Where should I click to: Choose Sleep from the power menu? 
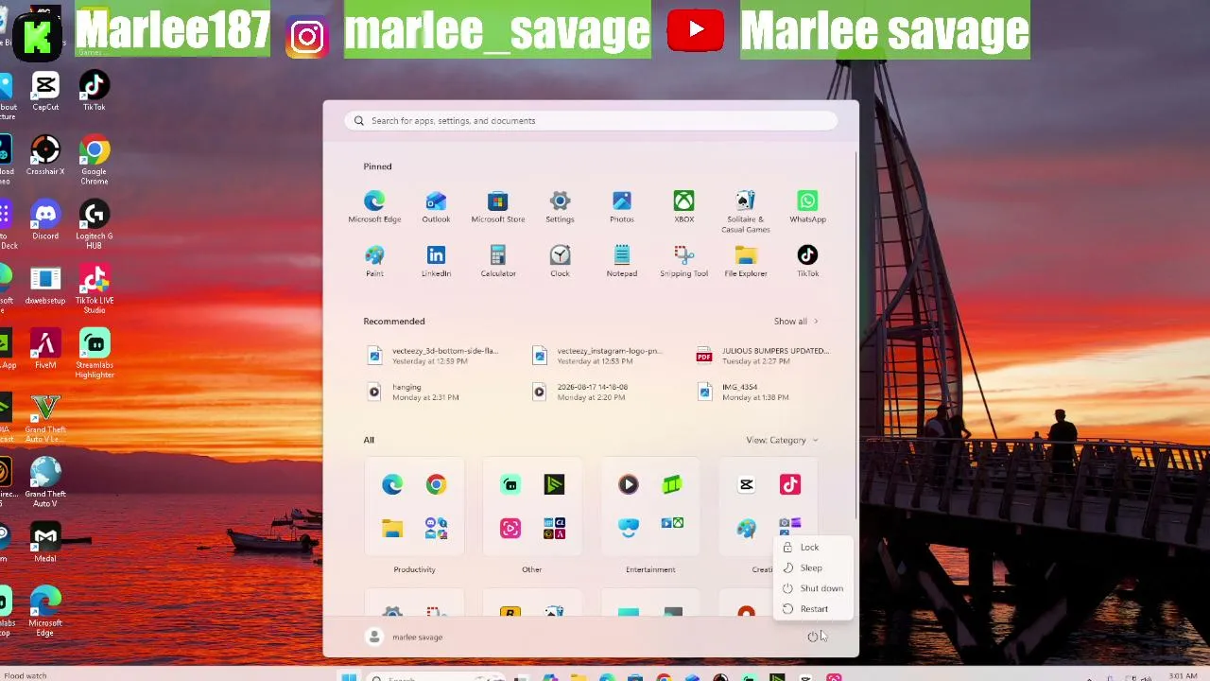click(x=813, y=567)
